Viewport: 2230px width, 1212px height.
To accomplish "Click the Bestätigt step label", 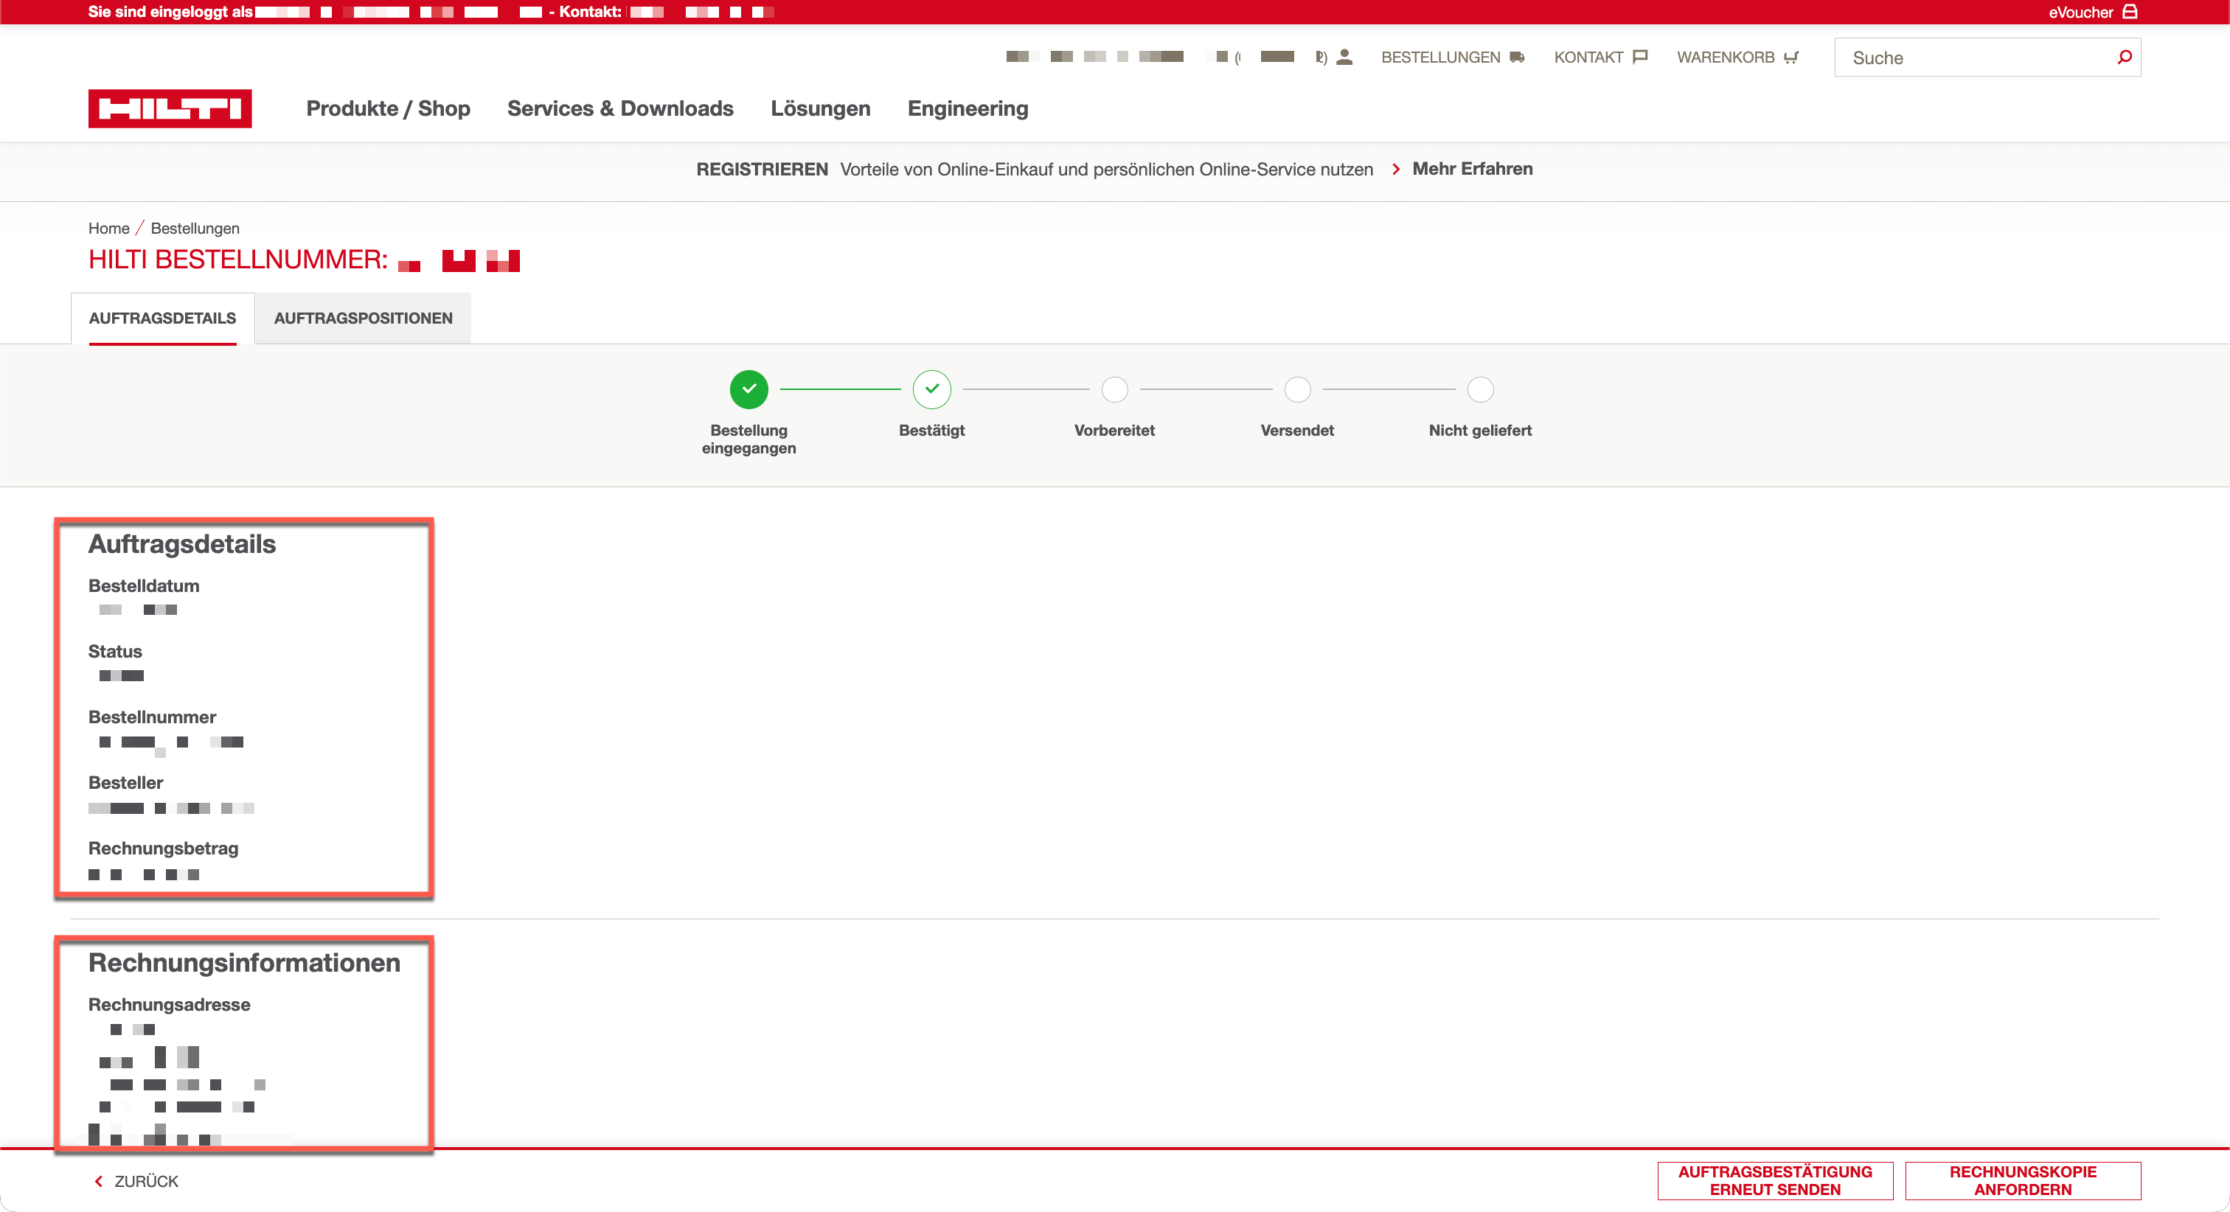I will tap(931, 431).
